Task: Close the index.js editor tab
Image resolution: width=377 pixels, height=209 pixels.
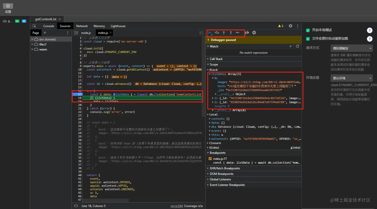Action: 111,33
